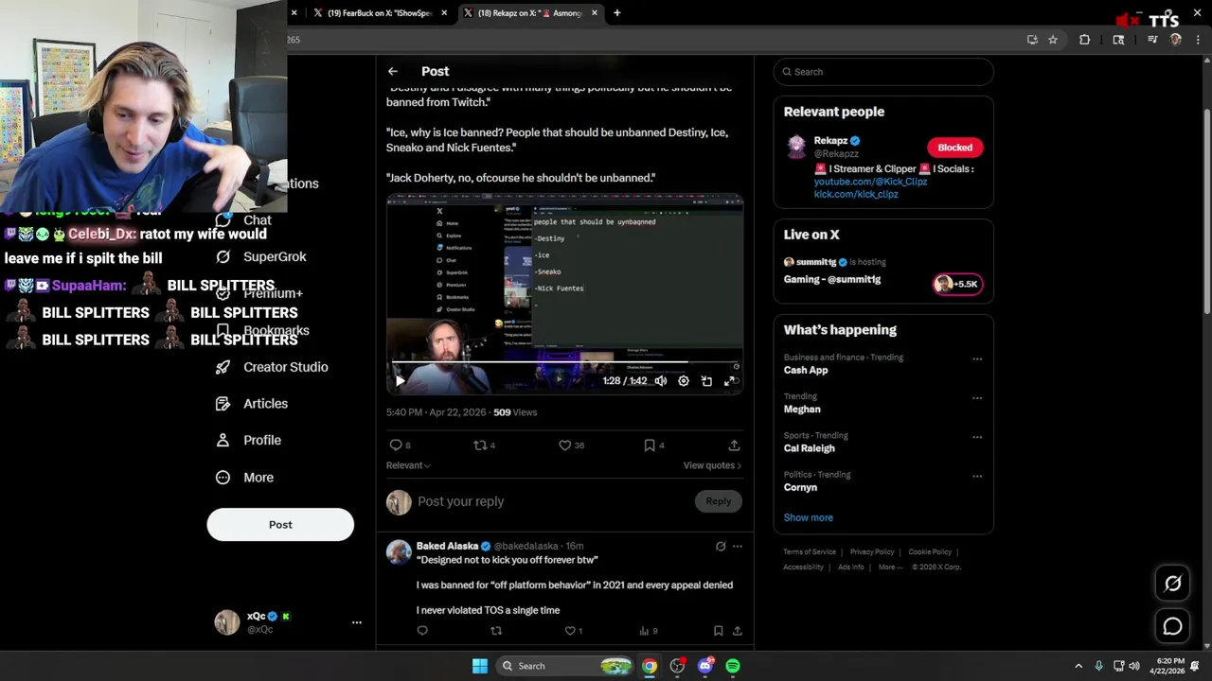The width and height of the screenshot is (1212, 681).
Task: Click the red Blocked button for Rekapz
Action: click(954, 148)
